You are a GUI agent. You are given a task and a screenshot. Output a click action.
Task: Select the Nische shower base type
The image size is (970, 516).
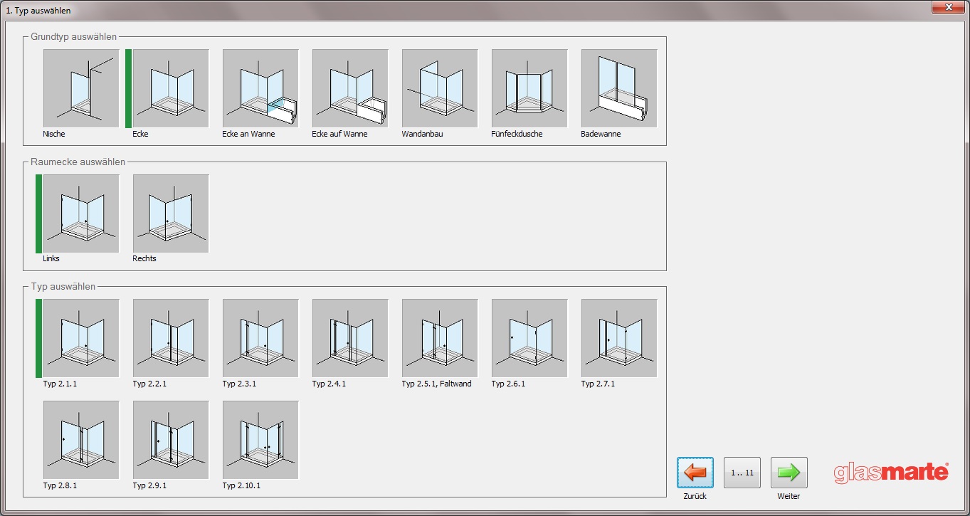pos(81,88)
